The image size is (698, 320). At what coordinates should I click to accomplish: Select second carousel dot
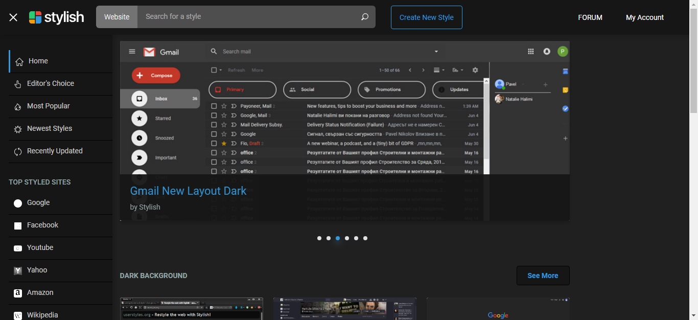(329, 238)
